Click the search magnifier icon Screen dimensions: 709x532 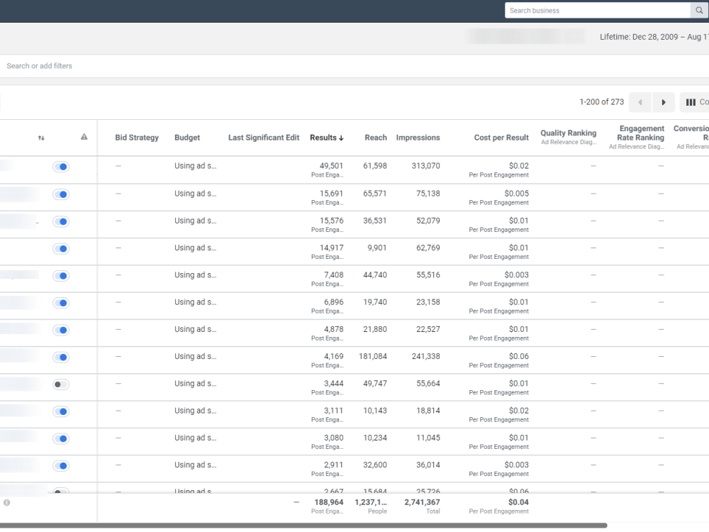[x=699, y=11]
